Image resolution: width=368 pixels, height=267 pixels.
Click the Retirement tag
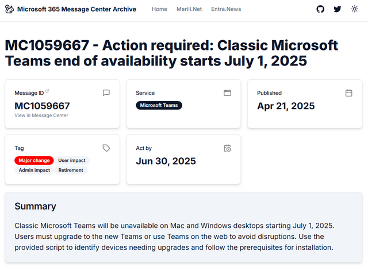[71, 170]
